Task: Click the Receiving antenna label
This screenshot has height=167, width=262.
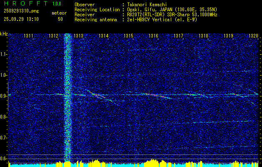Action: coord(96,20)
